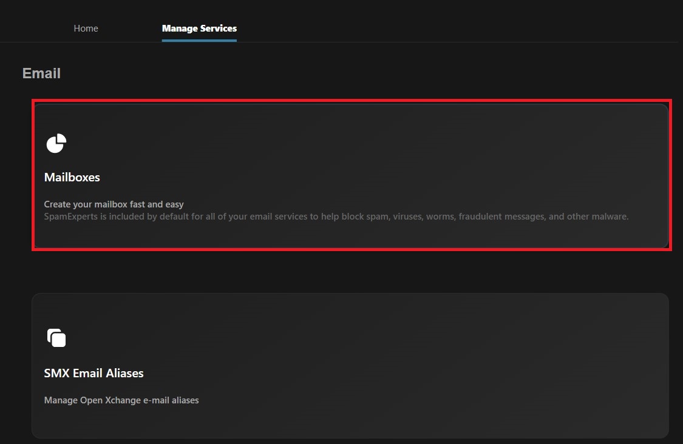Click the red highlight border around Mailboxes
The width and height of the screenshot is (683, 444).
352,101
